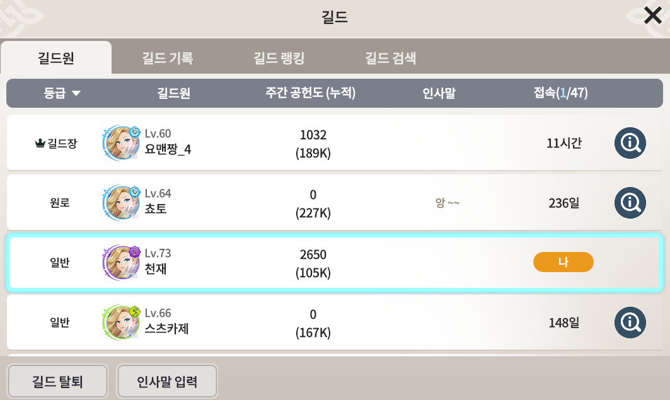Close the guild window

652,16
